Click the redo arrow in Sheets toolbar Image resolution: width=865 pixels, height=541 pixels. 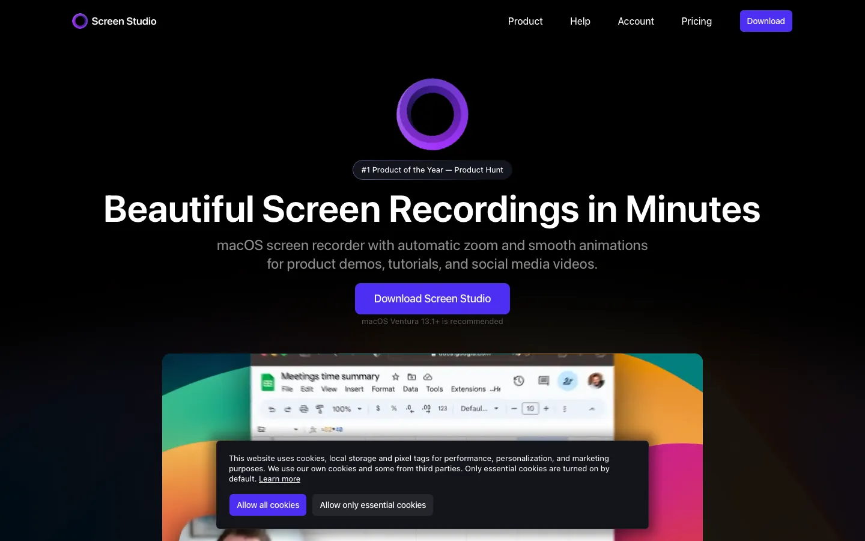click(287, 409)
